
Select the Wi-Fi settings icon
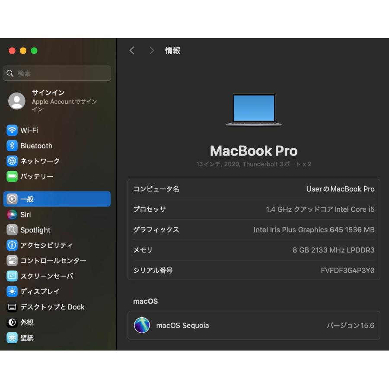click(11, 130)
